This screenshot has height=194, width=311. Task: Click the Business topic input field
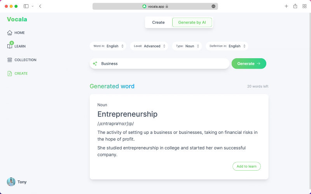point(163,64)
